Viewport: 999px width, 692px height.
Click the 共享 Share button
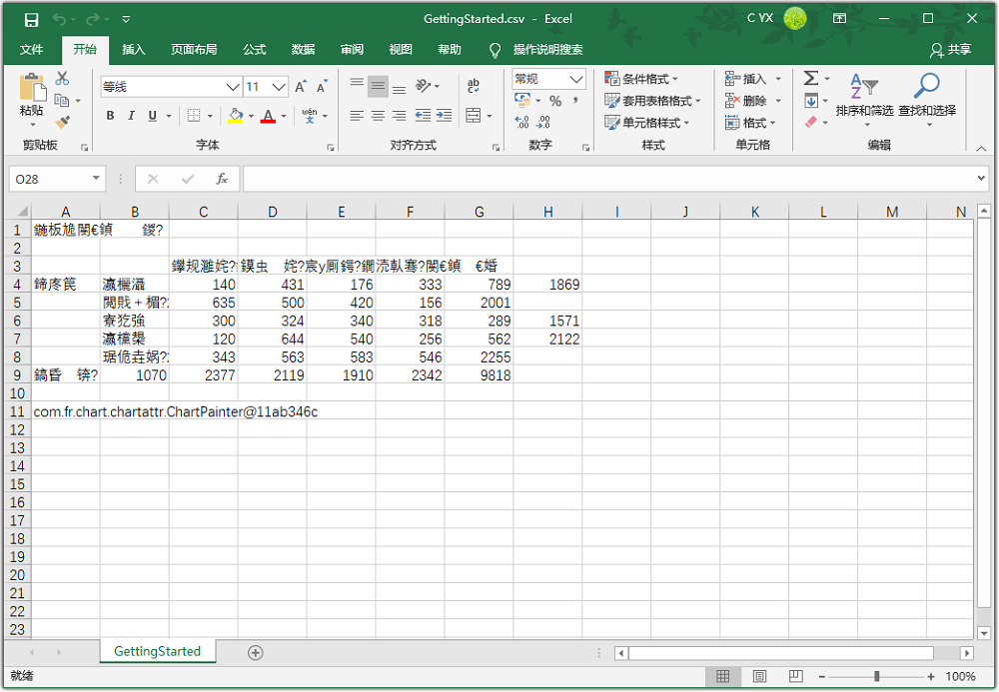click(x=951, y=50)
